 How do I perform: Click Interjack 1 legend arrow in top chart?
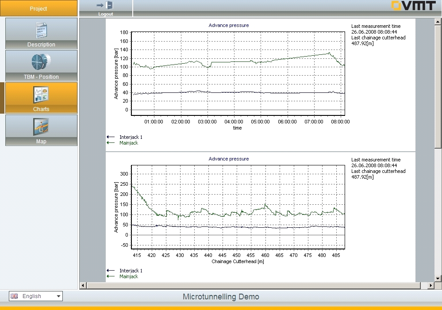(111, 137)
